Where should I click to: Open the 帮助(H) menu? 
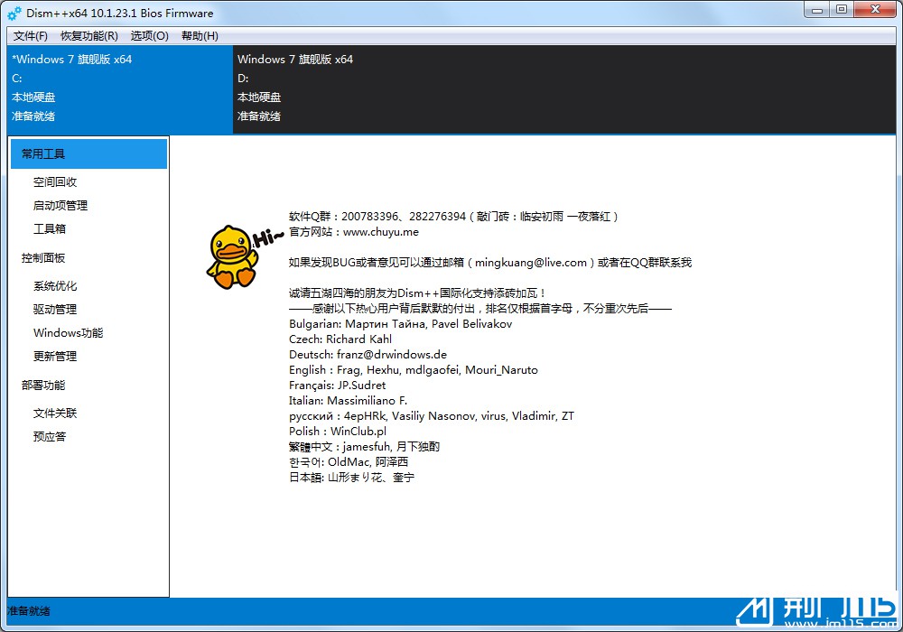pos(200,36)
